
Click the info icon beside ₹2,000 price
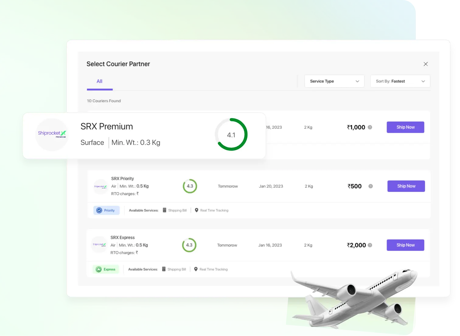click(x=370, y=245)
